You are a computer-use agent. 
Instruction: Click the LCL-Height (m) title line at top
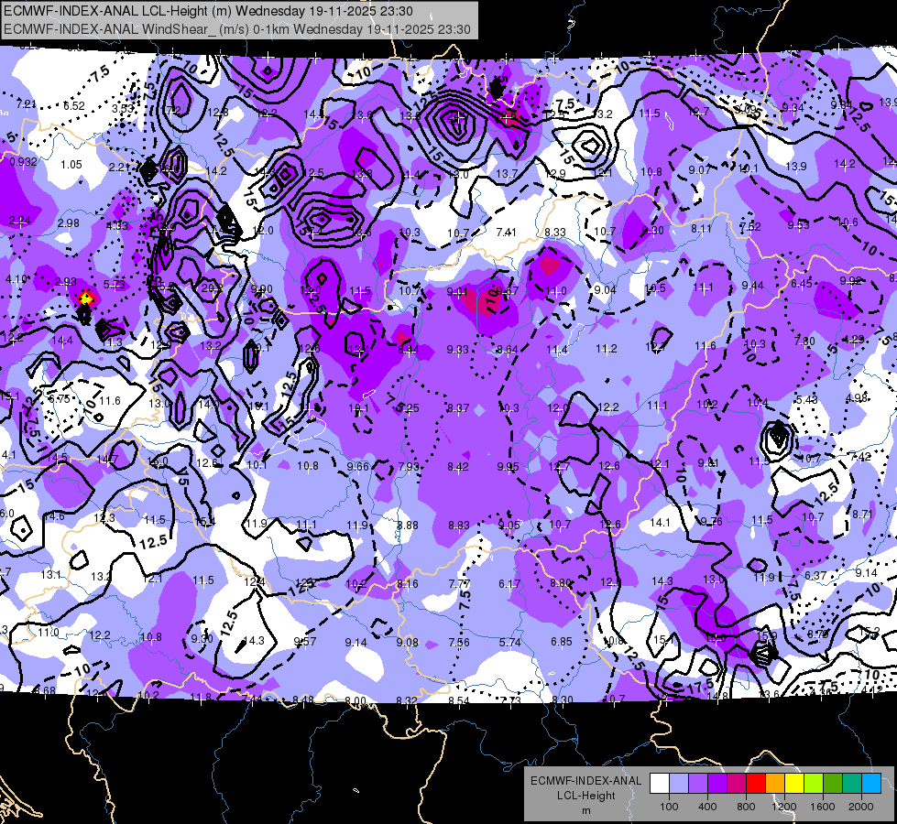[208, 11]
